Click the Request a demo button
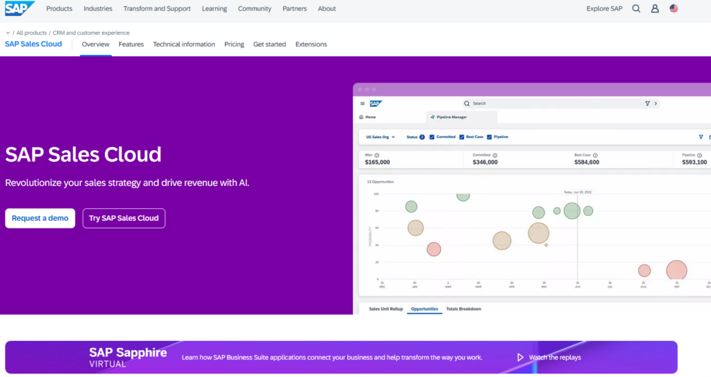 (x=40, y=218)
